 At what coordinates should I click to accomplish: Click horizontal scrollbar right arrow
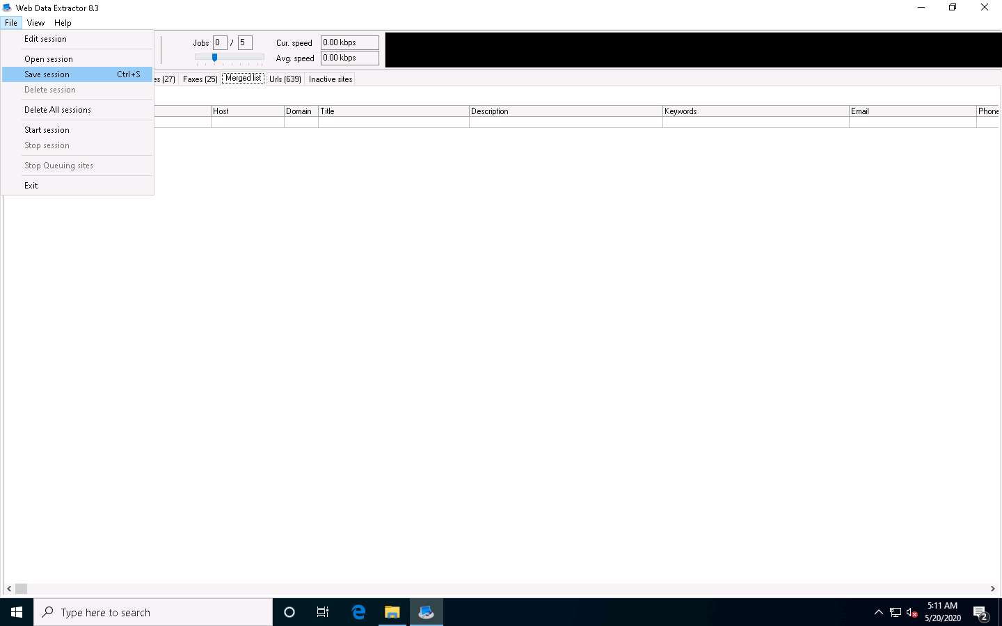tap(993, 589)
